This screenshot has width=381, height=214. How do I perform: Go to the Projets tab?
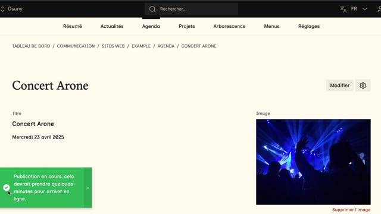pos(186,26)
